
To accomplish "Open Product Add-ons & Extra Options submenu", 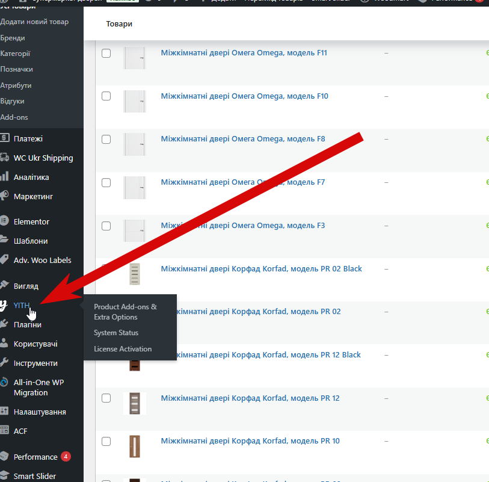I will 125,312.
